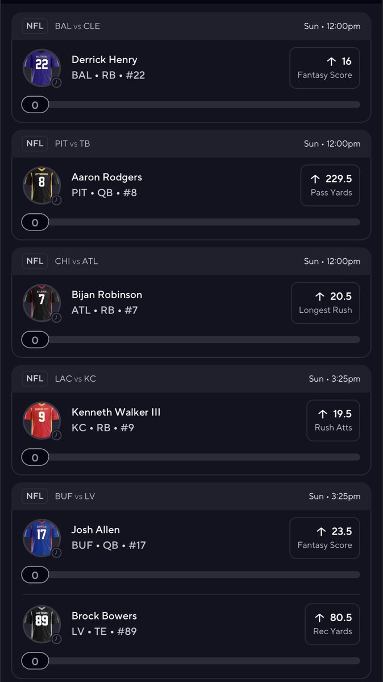Select the 19.5 Rush Atts pick box
Image resolution: width=383 pixels, height=682 pixels.
click(334, 420)
